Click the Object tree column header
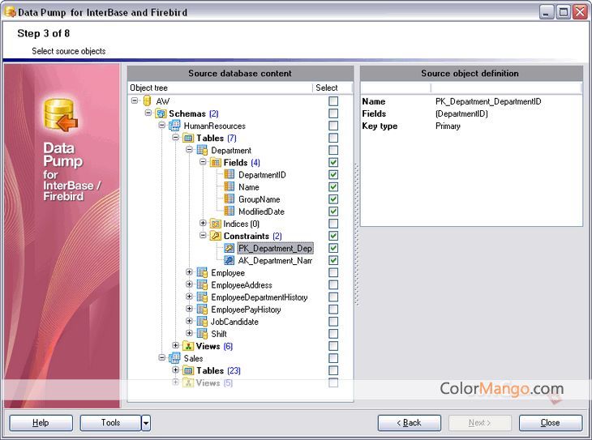This screenshot has height=440, width=592. pos(220,88)
